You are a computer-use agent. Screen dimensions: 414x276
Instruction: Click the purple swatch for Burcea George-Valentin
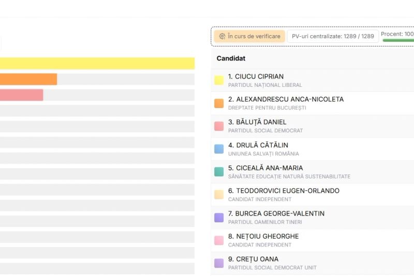[x=219, y=218]
